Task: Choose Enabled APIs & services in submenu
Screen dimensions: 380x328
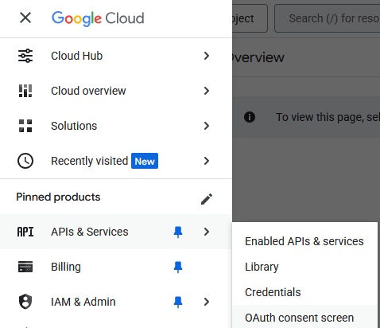Action: 304,241
